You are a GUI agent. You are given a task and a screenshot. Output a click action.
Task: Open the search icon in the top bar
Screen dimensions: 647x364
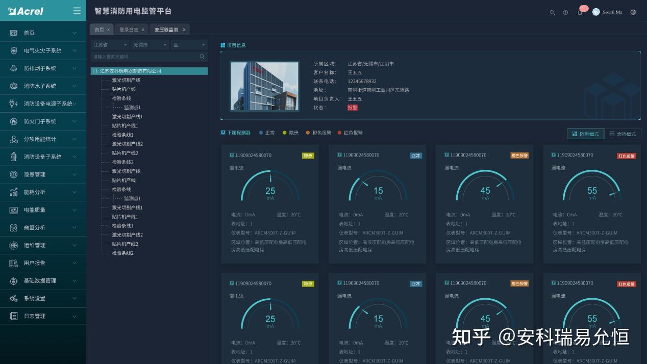pyautogui.click(x=552, y=12)
